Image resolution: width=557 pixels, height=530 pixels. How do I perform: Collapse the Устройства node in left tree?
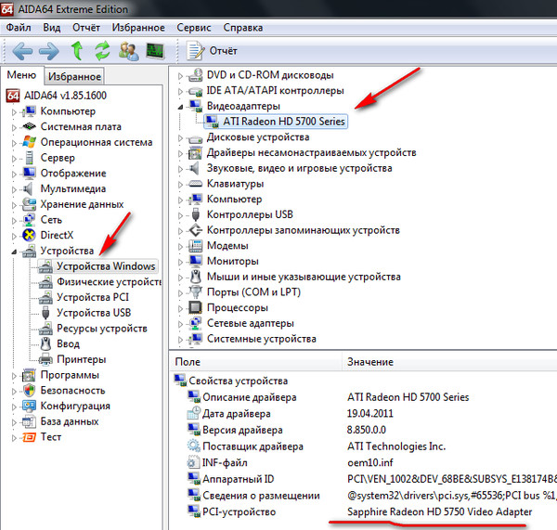[14, 252]
